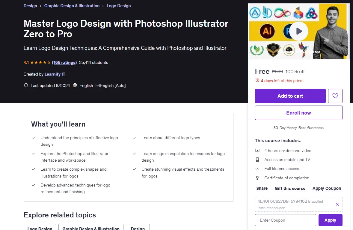The image size is (353, 230).
Task: Click '4 days left at this price!' text
Action: [282, 81]
